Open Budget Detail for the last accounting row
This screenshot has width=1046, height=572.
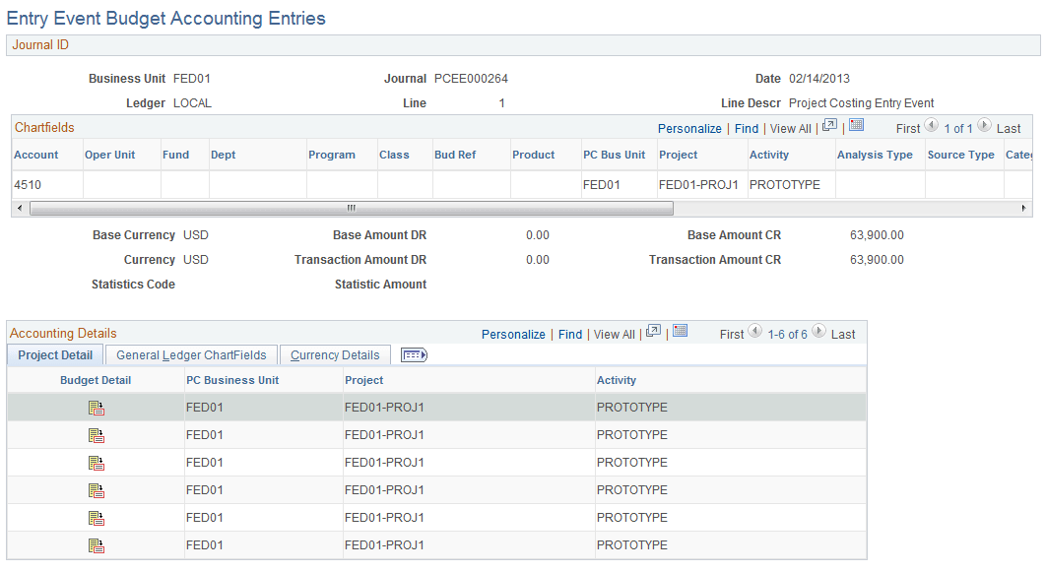pos(96,544)
